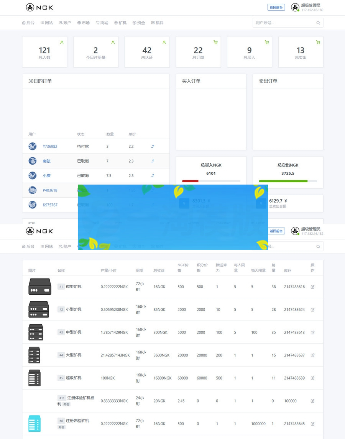Click the K975767 user link
The image size is (345, 439).
point(50,205)
